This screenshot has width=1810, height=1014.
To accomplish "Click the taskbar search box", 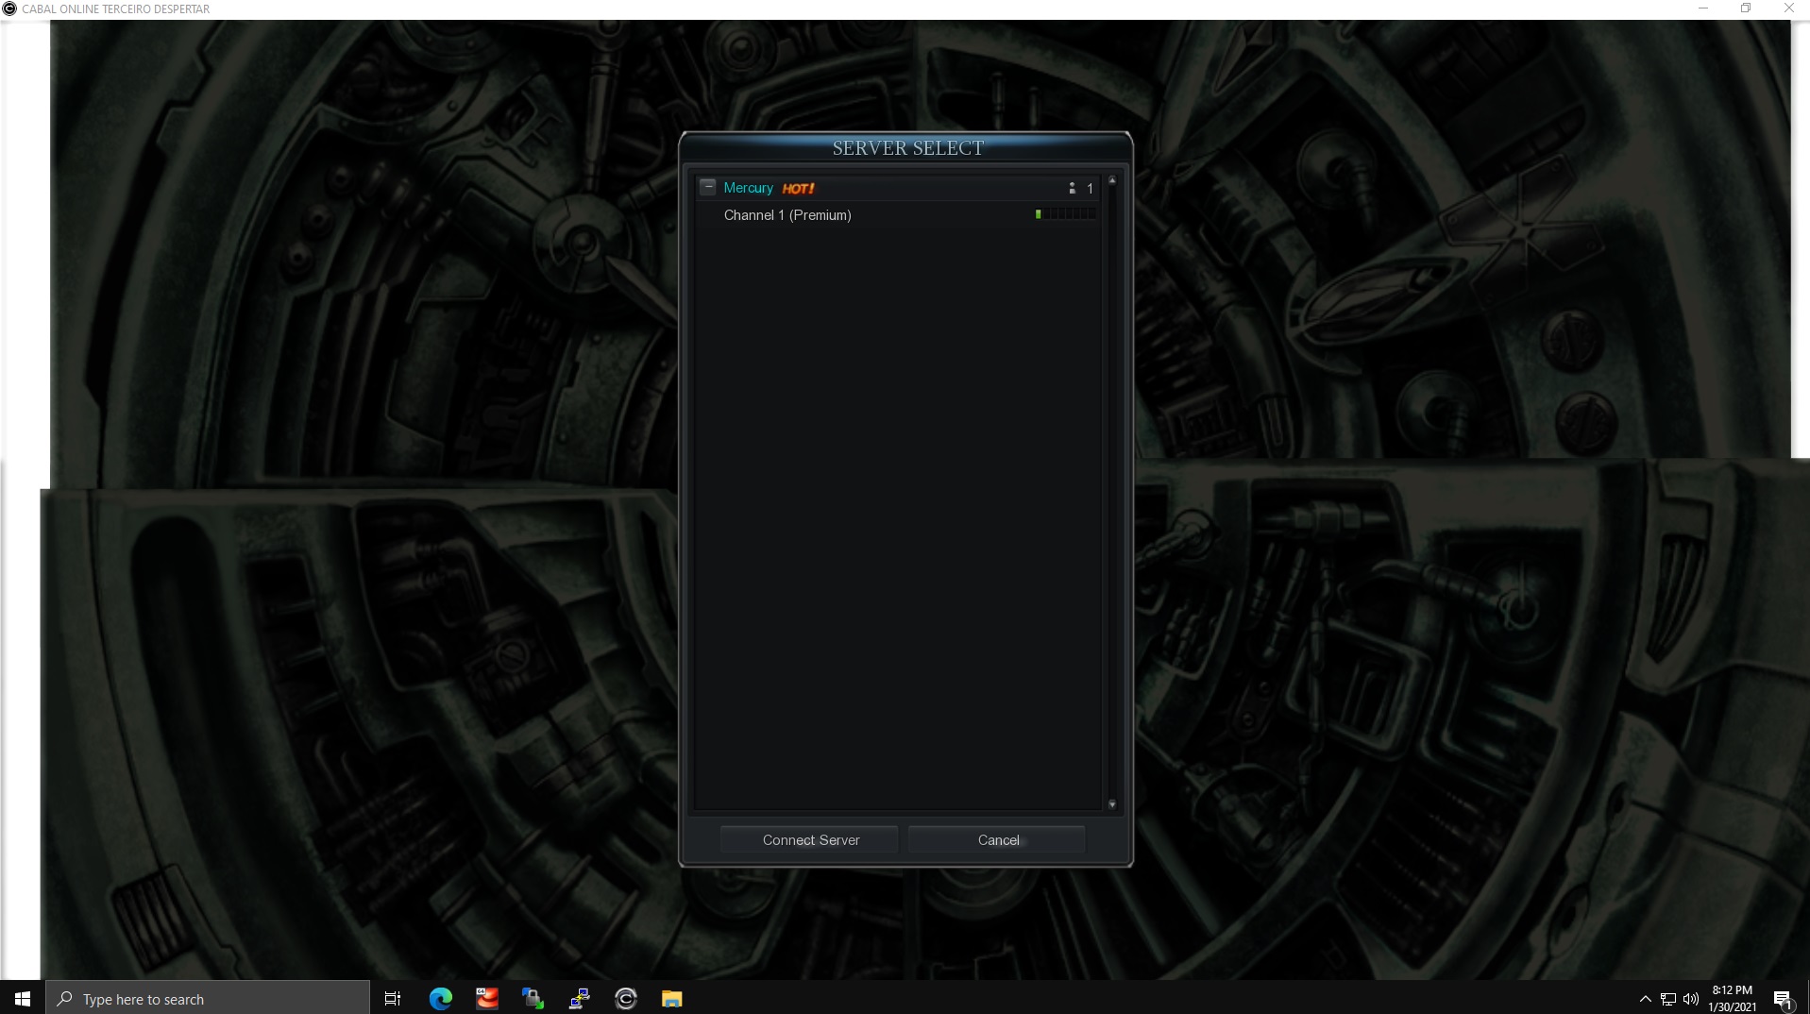I will (208, 998).
